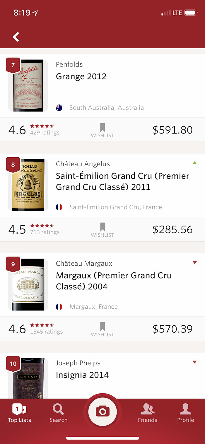This screenshot has width=205, height=444.
Task: Open the camera scan button
Action: 102,412
